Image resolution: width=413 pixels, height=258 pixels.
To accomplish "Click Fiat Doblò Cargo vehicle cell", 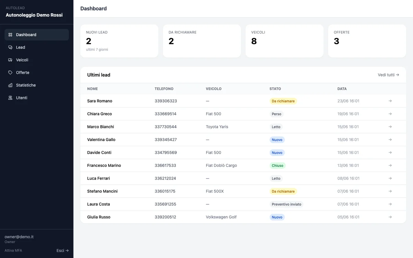I will pos(221,165).
